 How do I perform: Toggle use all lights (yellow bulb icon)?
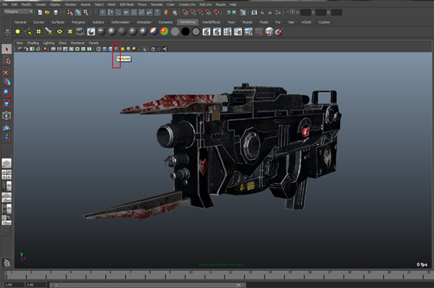tap(122, 49)
